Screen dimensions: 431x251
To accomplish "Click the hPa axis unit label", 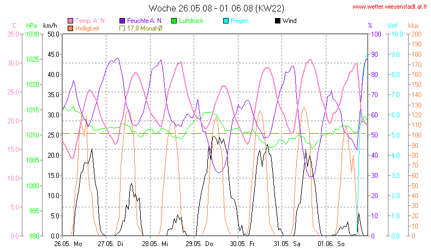I will tap(31, 26).
